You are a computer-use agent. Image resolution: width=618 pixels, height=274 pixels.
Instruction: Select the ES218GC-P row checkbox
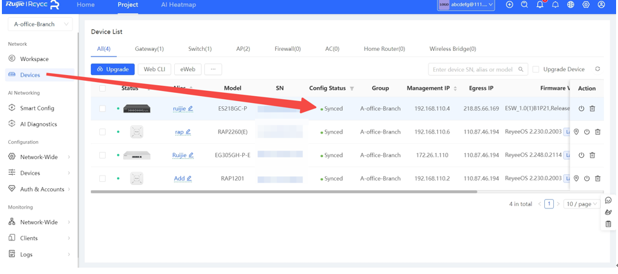pyautogui.click(x=102, y=109)
